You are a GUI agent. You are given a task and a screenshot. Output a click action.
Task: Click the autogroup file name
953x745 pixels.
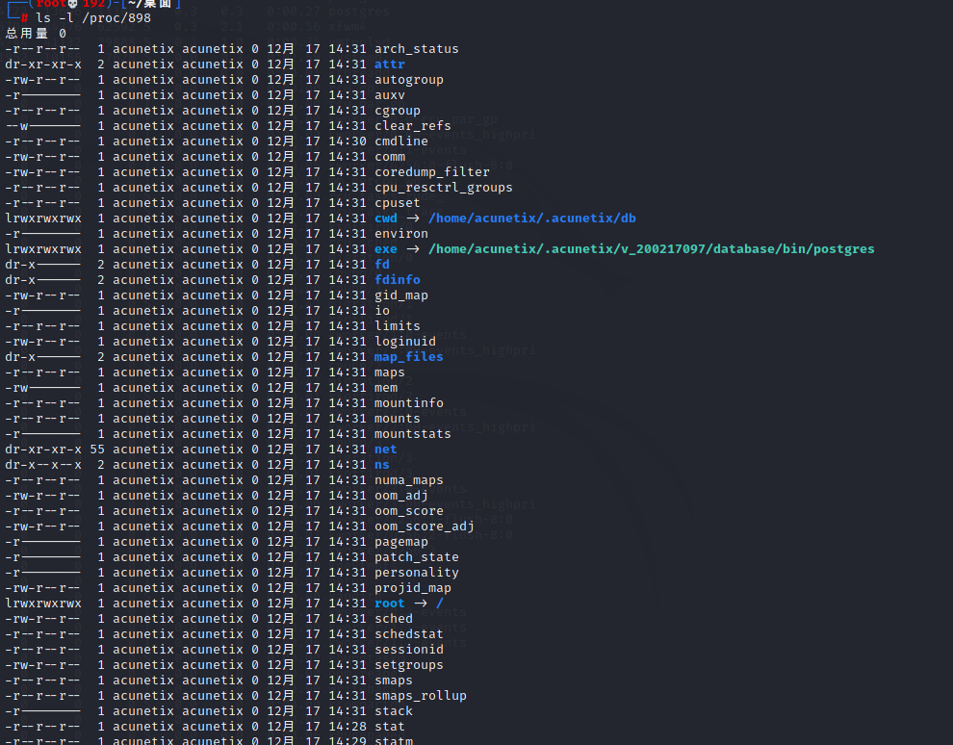click(x=408, y=80)
